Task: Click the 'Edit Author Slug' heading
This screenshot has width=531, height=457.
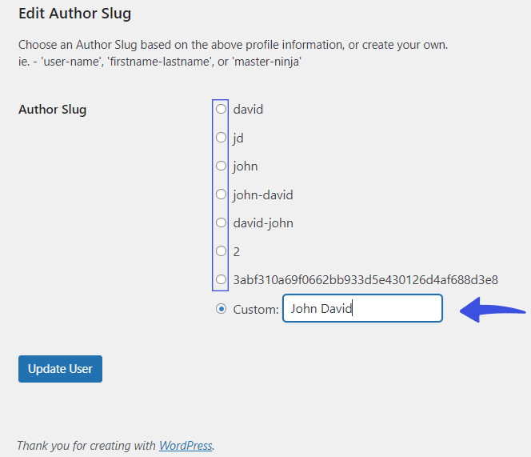Action: click(75, 14)
